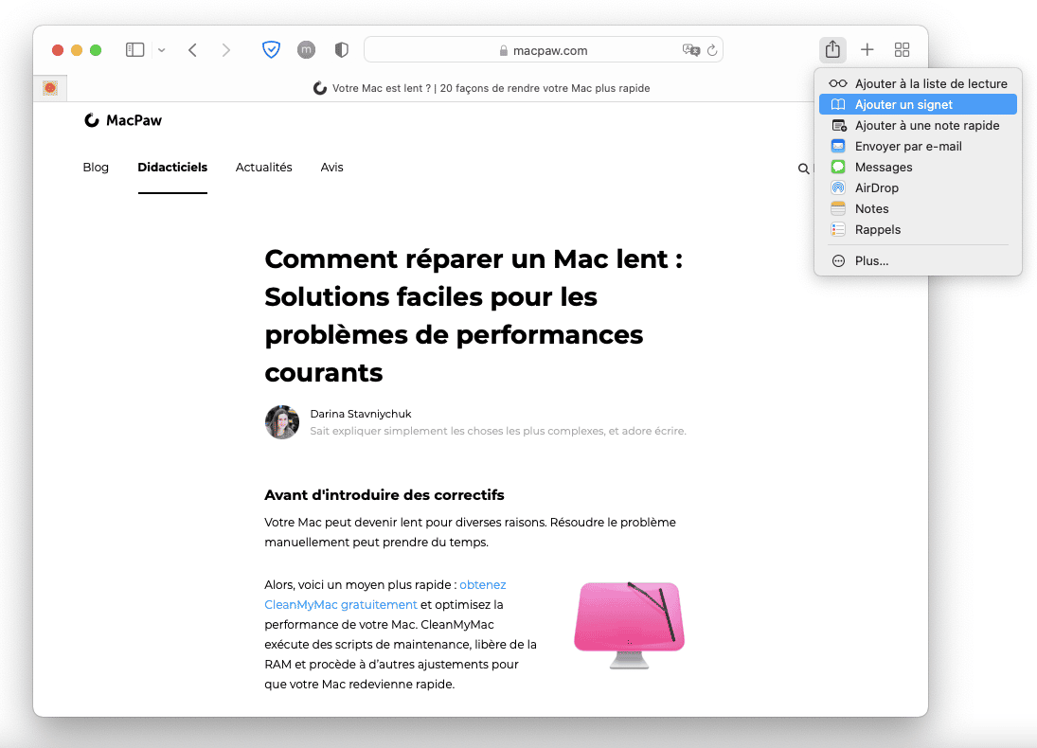Share via AirDrop in share menu

click(876, 188)
